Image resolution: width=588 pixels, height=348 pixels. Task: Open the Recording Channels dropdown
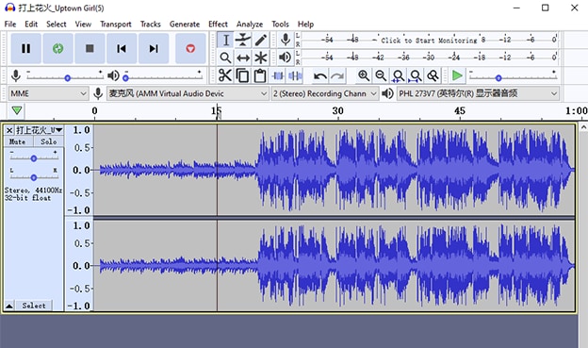click(x=325, y=93)
